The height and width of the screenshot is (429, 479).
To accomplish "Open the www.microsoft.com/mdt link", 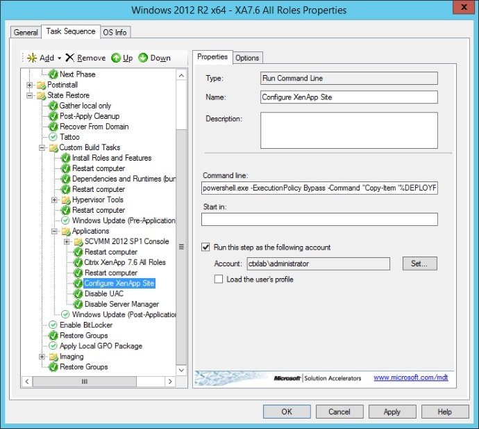I will coord(410,378).
